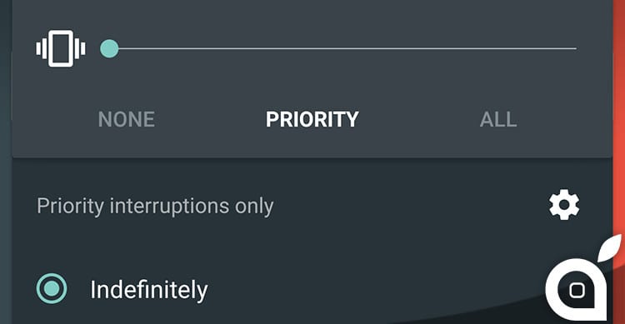
Task: Click the blank area right of the Indefinitely label
Action: [375, 290]
